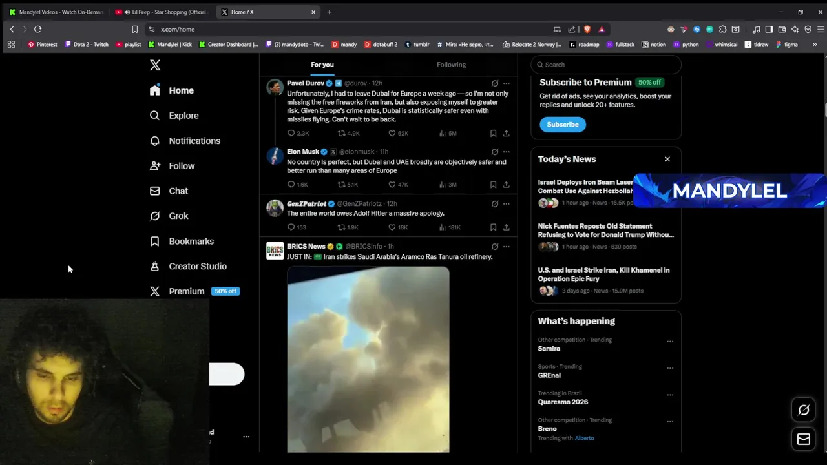The image size is (827, 465).
Task: Play the BRICS News refinery video
Action: click(x=368, y=359)
